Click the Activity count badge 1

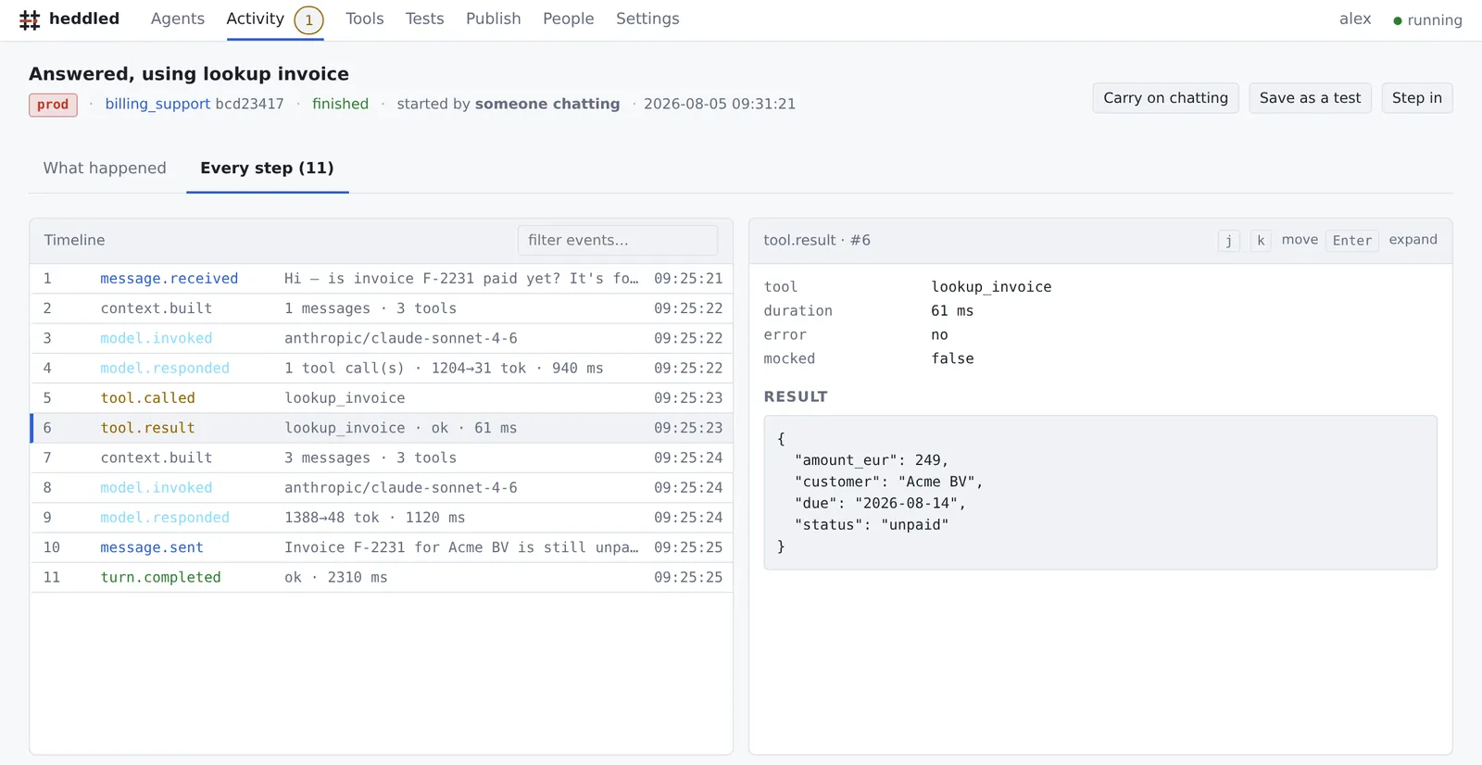(x=309, y=19)
